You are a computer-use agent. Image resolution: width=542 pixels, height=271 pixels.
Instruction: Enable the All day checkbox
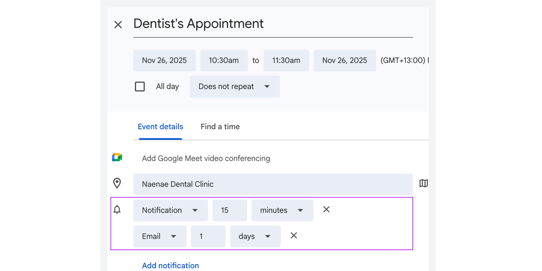click(140, 86)
